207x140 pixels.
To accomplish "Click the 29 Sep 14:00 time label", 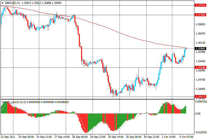I will tap(116, 137).
